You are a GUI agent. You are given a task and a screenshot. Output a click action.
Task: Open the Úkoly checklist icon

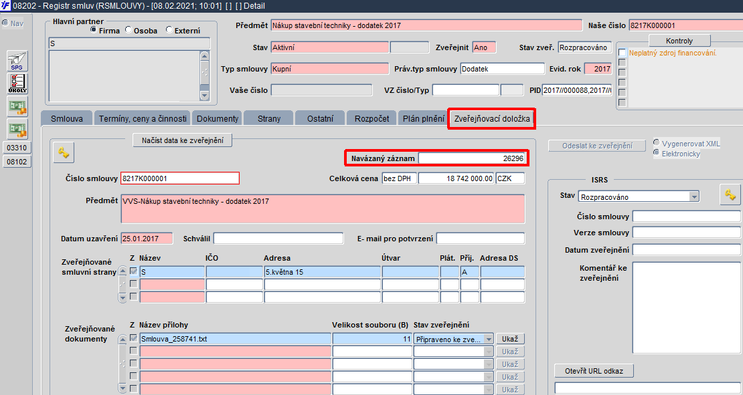point(17,84)
